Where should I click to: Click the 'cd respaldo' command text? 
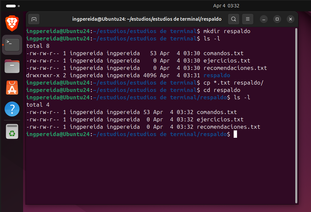pyautogui.click(x=222, y=90)
